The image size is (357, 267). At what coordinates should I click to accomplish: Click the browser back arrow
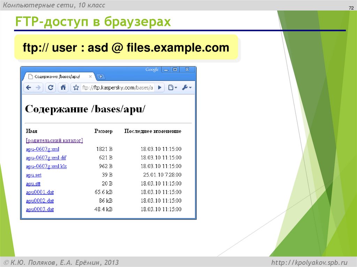coord(28,87)
